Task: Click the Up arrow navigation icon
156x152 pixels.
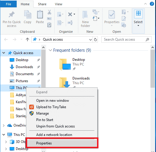Action: coord(27,39)
